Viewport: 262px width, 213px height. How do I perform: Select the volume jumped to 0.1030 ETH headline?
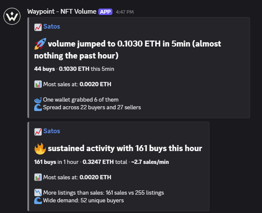click(x=128, y=50)
